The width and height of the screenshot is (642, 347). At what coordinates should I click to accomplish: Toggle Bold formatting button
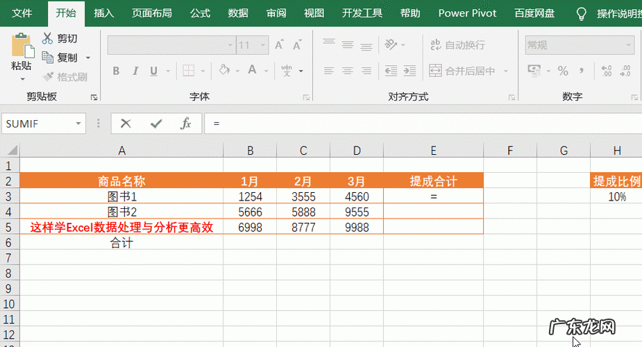point(116,71)
